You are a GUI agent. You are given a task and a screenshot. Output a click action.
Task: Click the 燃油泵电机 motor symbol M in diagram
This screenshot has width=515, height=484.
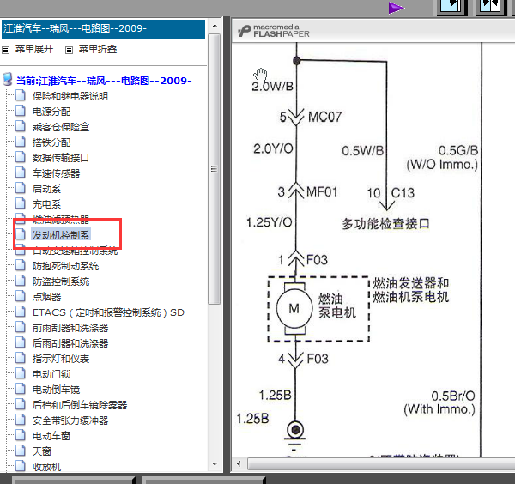click(x=294, y=309)
